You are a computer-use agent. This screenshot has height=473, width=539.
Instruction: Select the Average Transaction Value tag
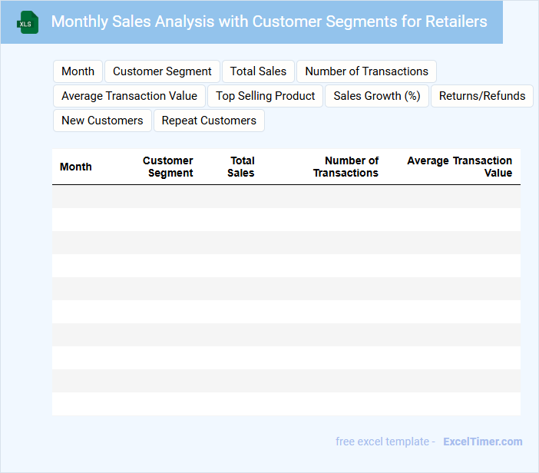[129, 96]
